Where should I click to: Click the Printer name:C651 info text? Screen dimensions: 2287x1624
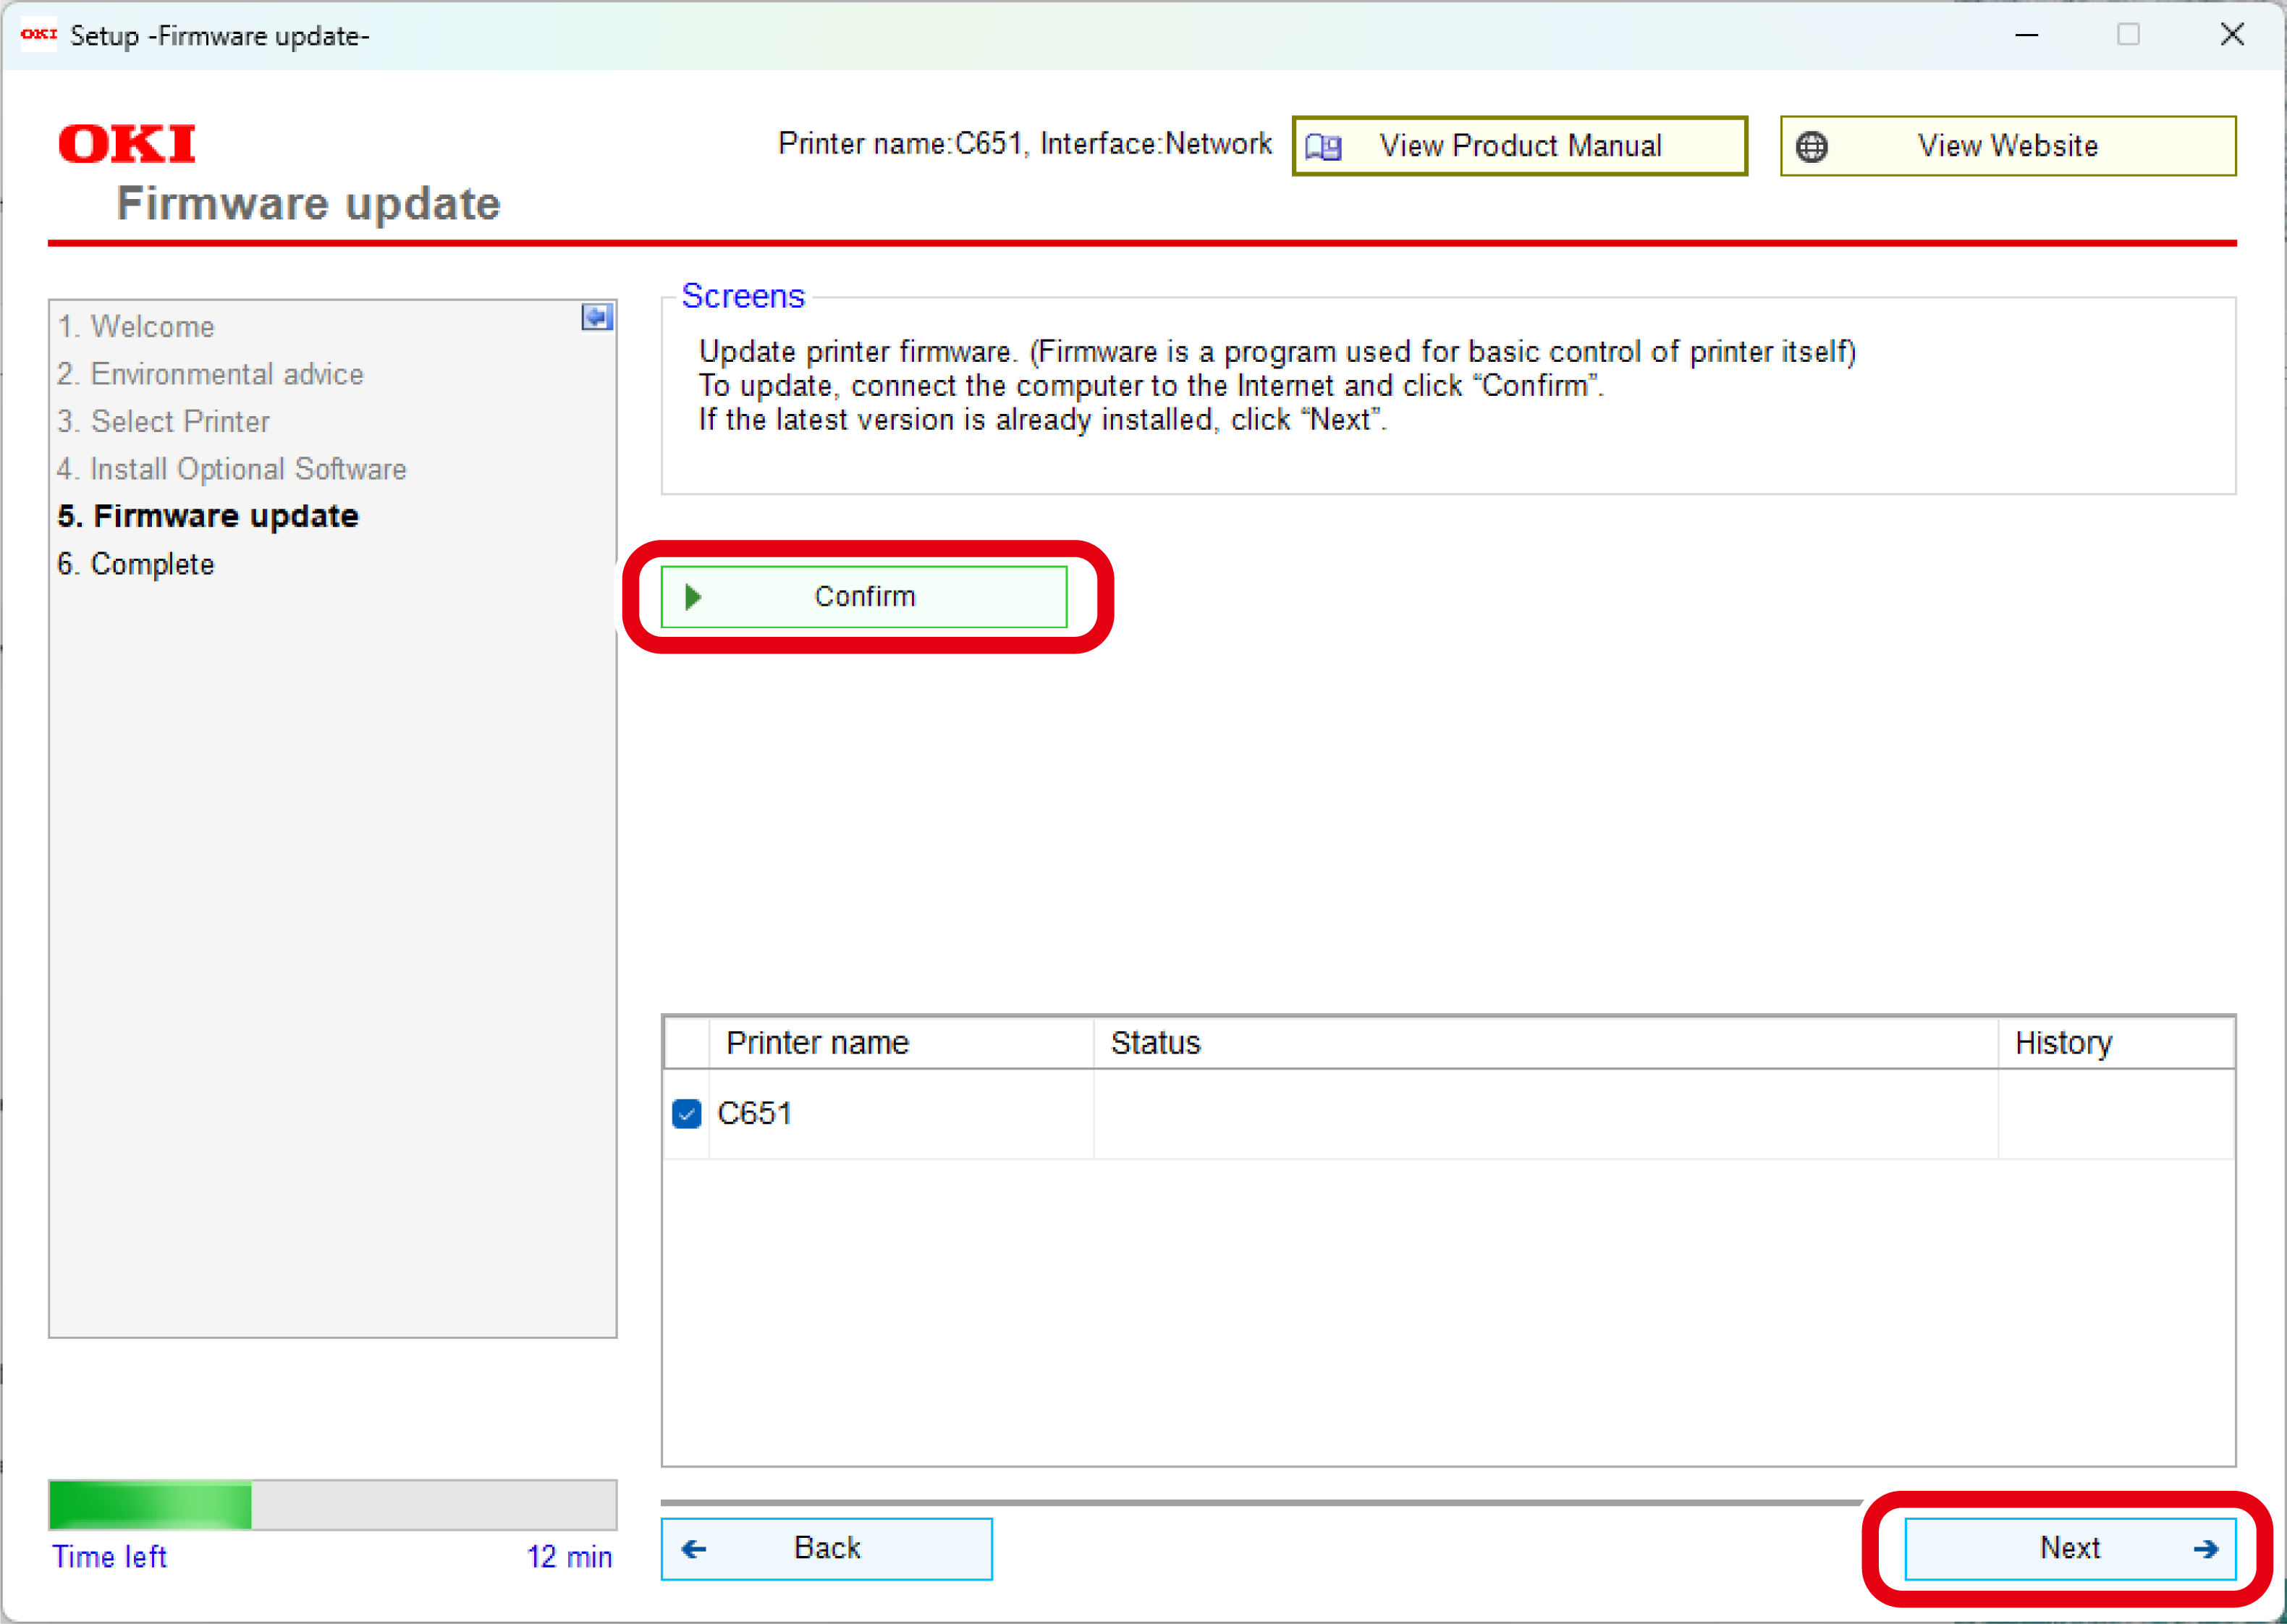[1024, 144]
